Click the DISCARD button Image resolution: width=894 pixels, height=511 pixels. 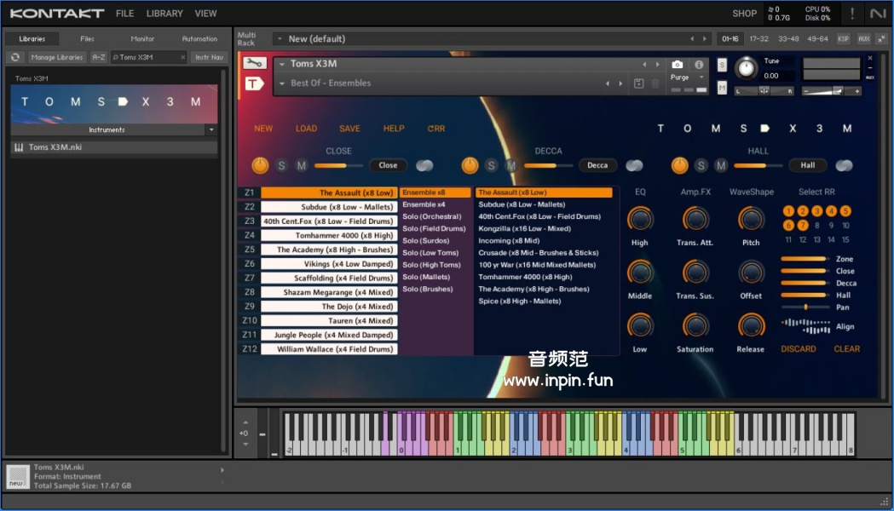point(799,348)
